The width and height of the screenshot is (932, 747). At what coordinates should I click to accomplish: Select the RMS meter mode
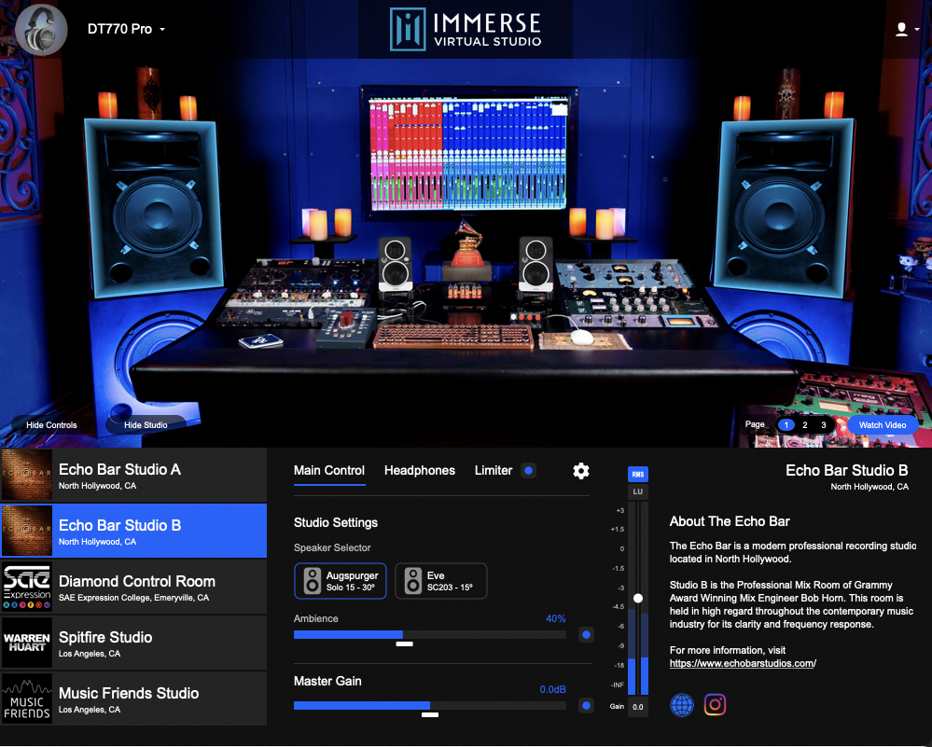638,475
